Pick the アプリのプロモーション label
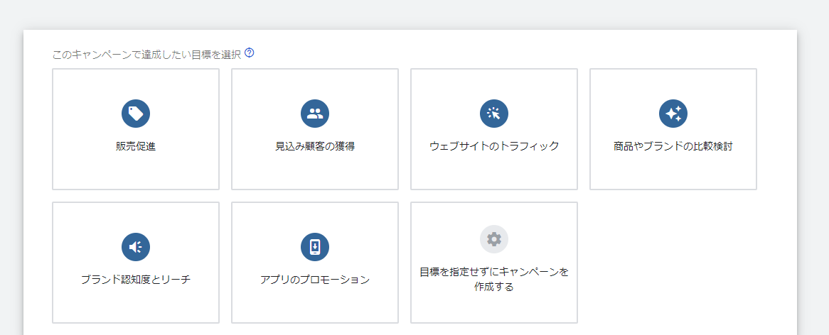Screen dimensions: 829x335 [x=315, y=280]
